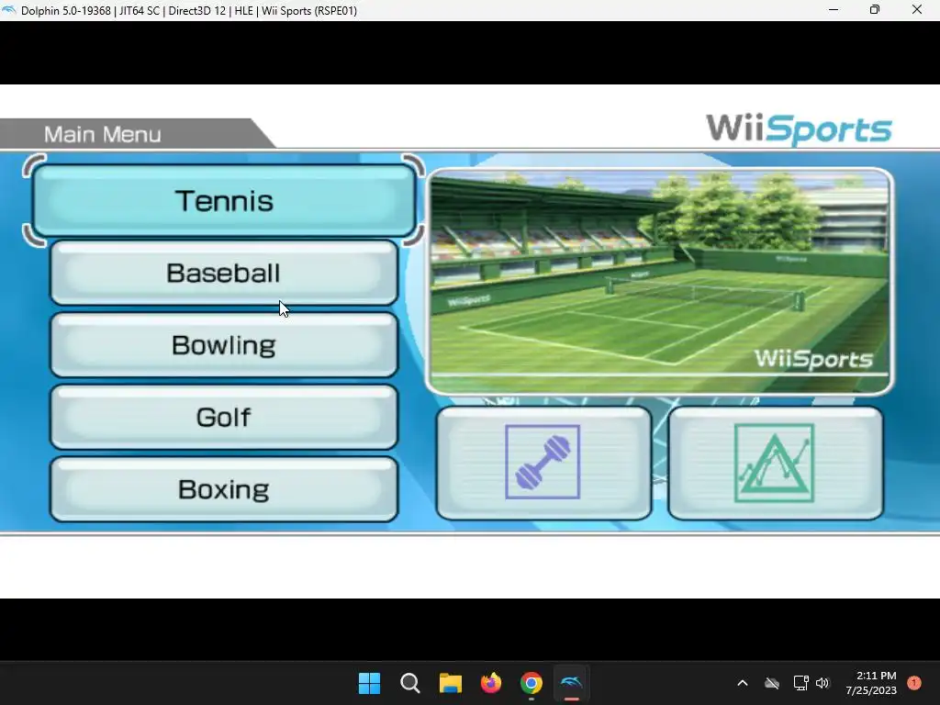Screen dimensions: 940x705
Task: Pick Boxing from the sports list
Action: (x=224, y=489)
